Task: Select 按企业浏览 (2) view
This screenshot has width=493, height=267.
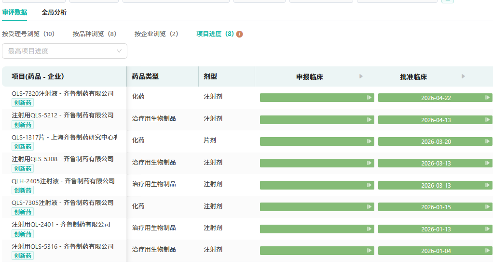Action: (156, 34)
